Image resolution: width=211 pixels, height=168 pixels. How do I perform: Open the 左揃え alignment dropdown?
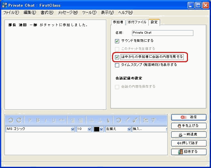pos(129,129)
